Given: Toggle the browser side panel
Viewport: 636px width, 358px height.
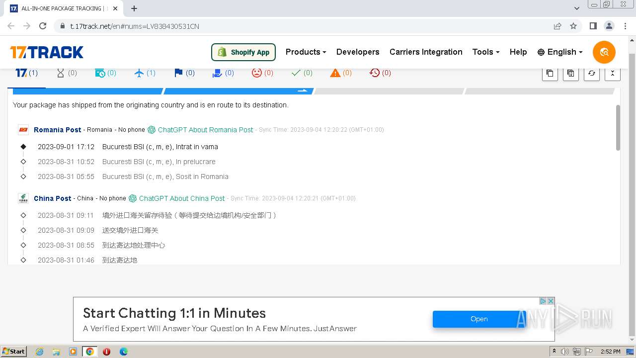Looking at the screenshot, I should pos(593,26).
